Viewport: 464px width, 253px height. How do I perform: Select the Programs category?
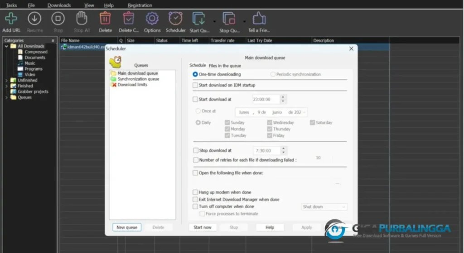(x=34, y=69)
